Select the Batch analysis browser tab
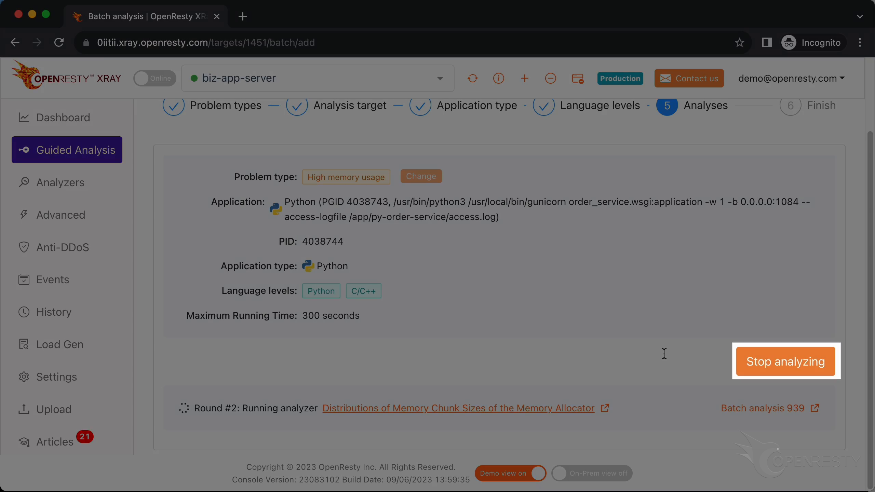The width and height of the screenshot is (875, 492). pos(145,16)
